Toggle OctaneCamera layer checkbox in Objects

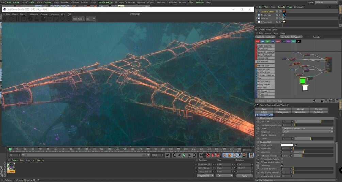click(x=277, y=11)
